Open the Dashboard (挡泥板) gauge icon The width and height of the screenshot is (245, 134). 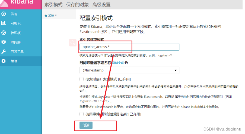tap(4, 33)
